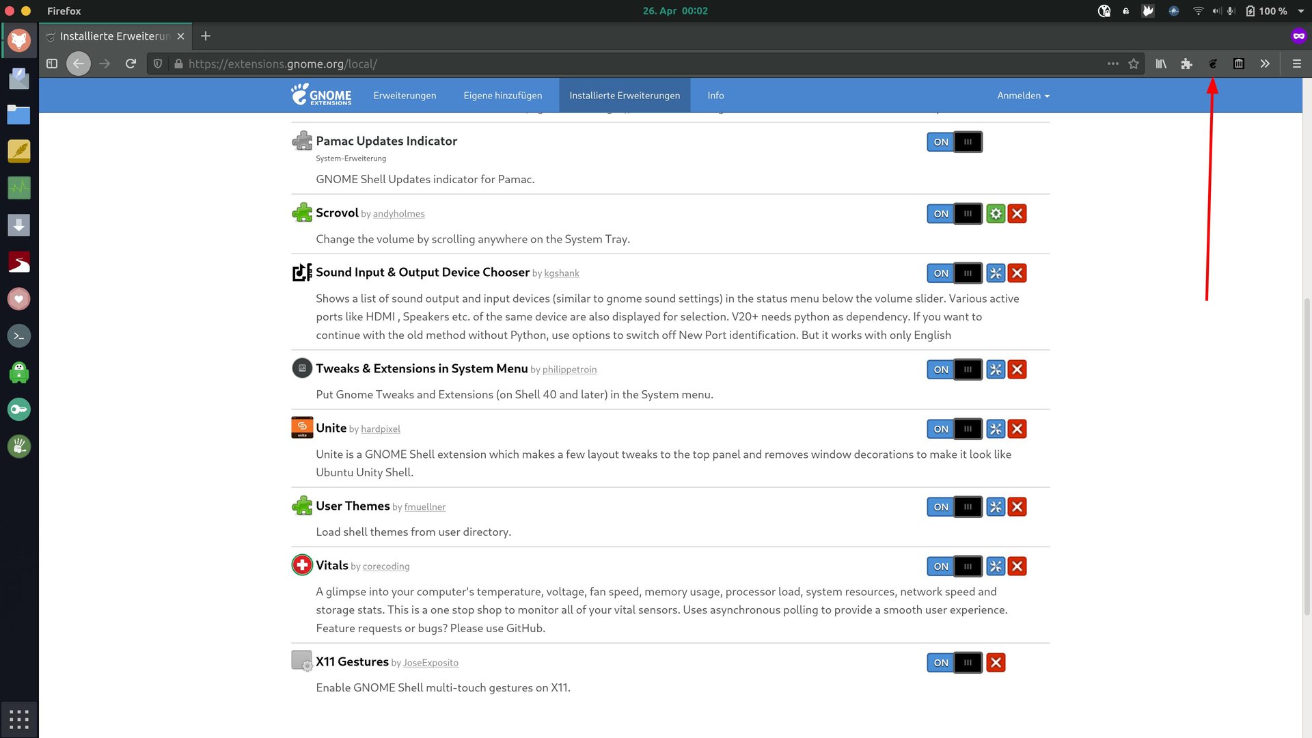The height and width of the screenshot is (738, 1312).
Task: Expand the Anmelden dropdown
Action: [1022, 96]
